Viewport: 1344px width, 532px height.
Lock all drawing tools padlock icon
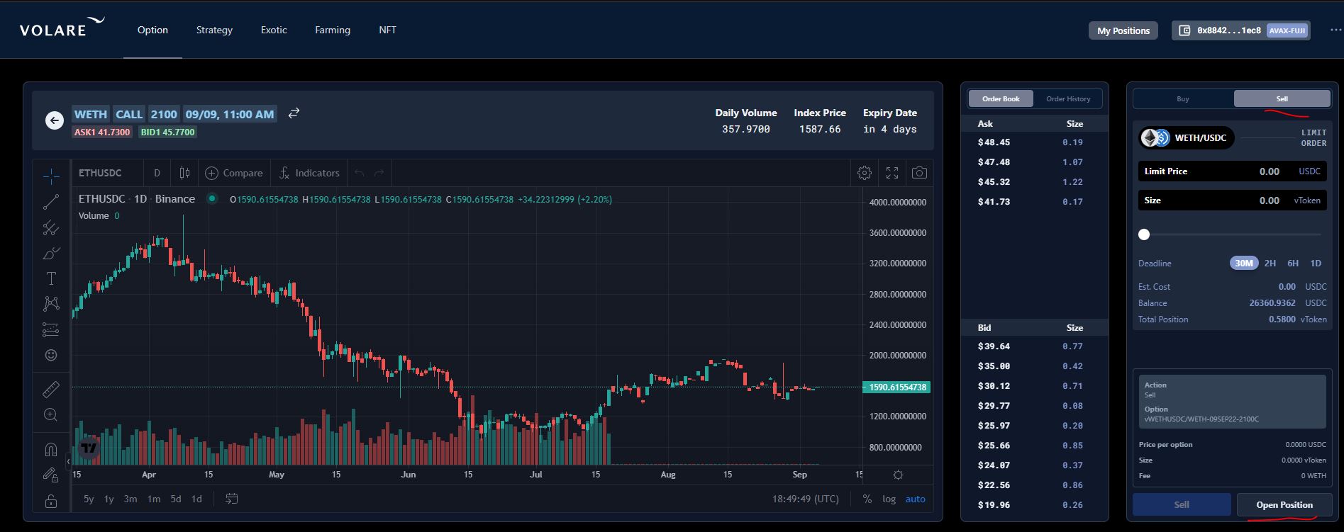pyautogui.click(x=51, y=501)
